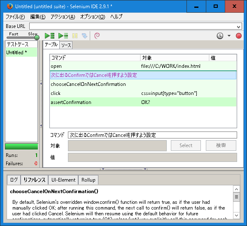The height and width of the screenshot is (226, 247).
Task: Open the Firefox icon in title bar
Action: click(x=10, y=6)
